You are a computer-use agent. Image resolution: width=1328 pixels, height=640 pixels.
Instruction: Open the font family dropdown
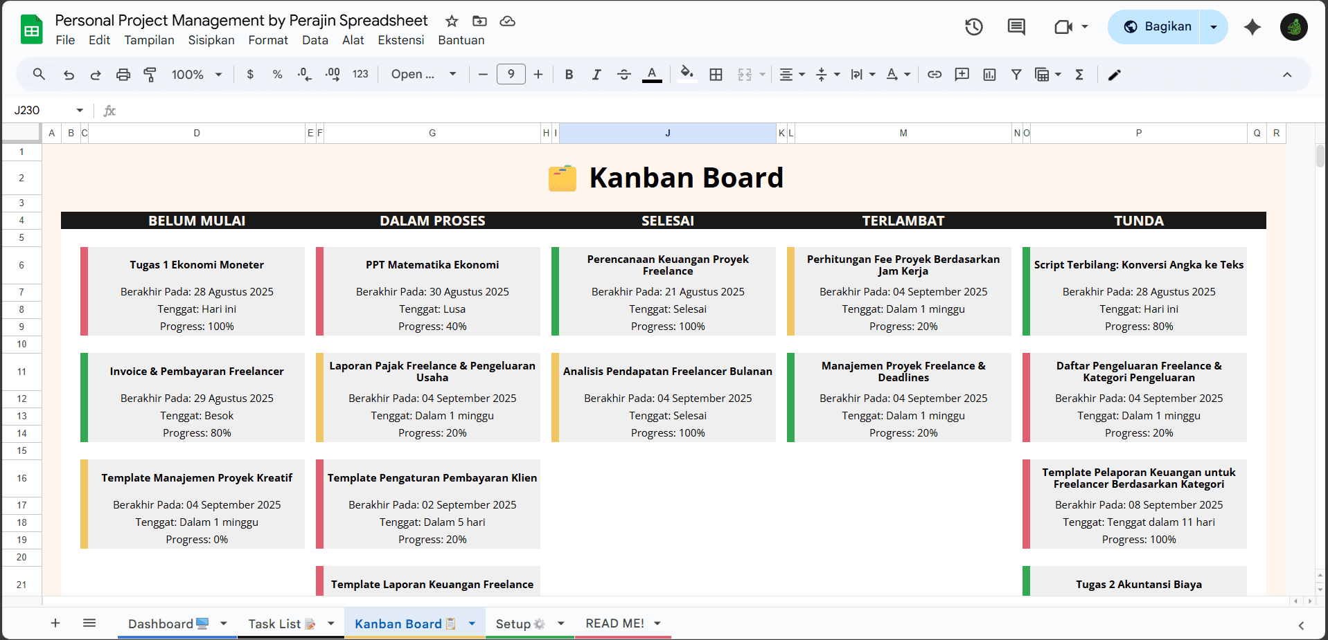tap(423, 74)
